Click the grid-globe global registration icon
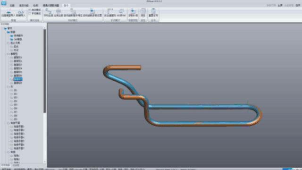The height and width of the screenshot is (170, 302). 59,11
